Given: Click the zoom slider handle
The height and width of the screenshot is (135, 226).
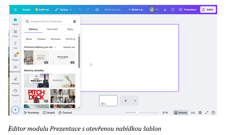Looking at the screenshot, I should (137, 113).
